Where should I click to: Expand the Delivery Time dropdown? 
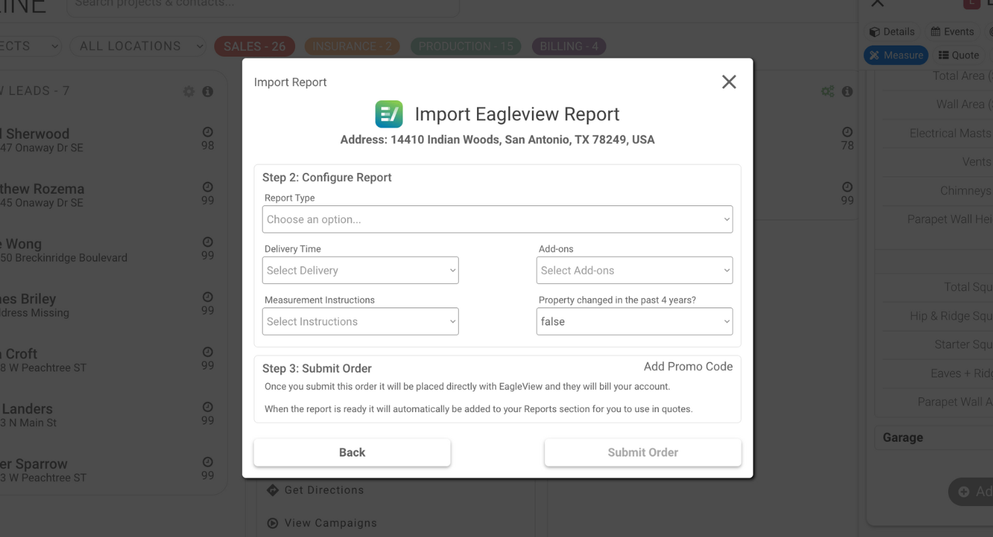coord(360,271)
